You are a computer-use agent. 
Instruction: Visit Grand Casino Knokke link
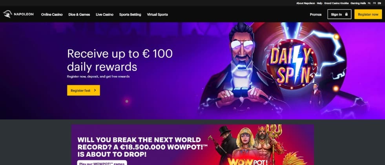coord(336,3)
